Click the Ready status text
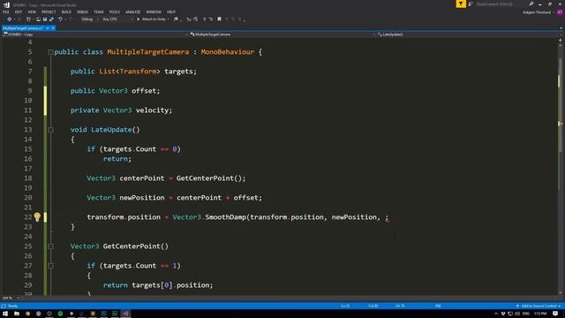 tap(12, 306)
